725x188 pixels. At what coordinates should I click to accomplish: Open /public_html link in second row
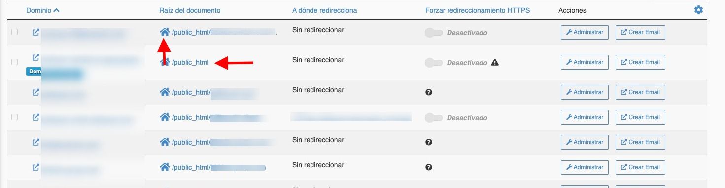coord(190,63)
